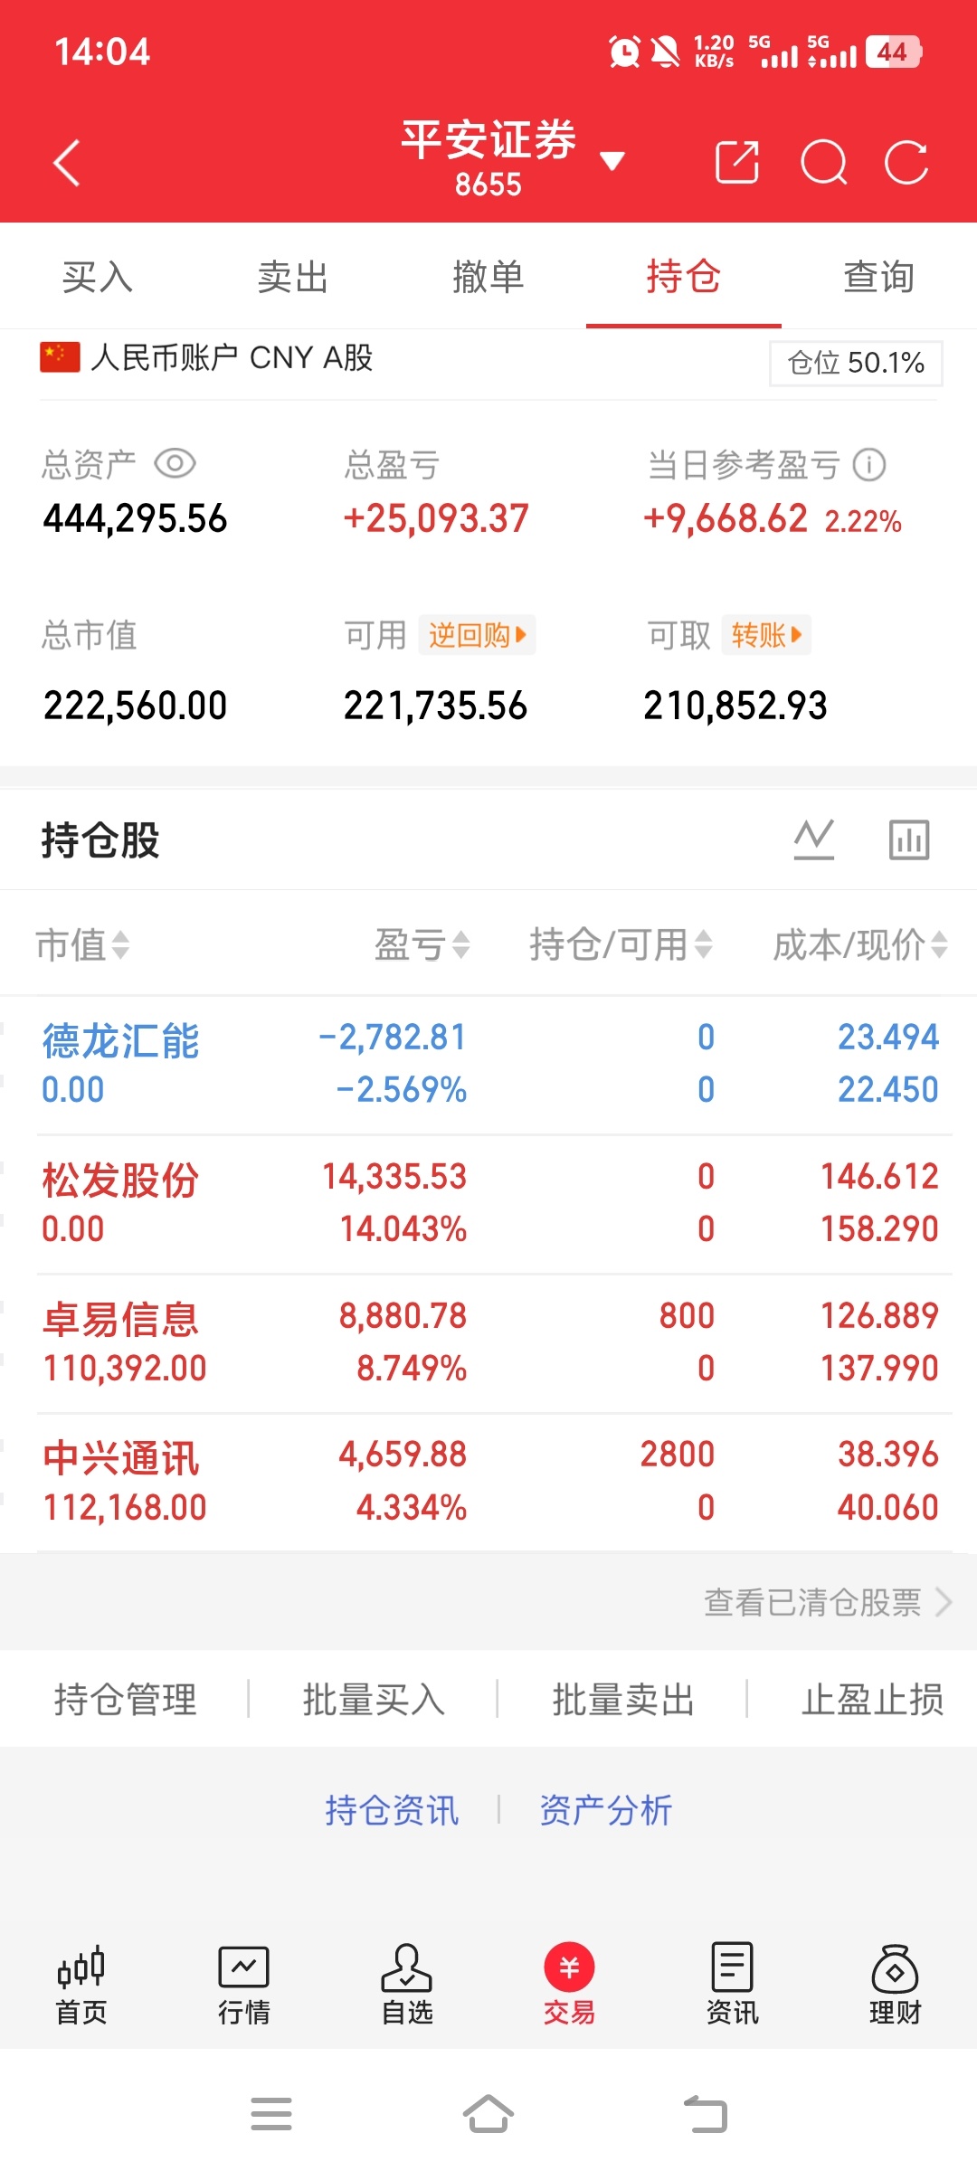Tap Android recent apps menu button

[271, 2114]
